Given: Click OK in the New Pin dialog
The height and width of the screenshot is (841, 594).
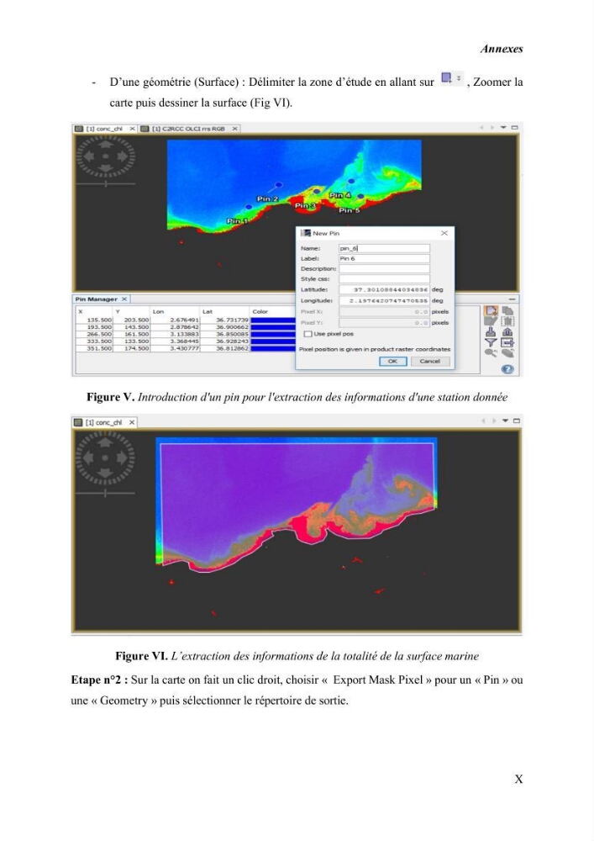Looking at the screenshot, I should 392,361.
